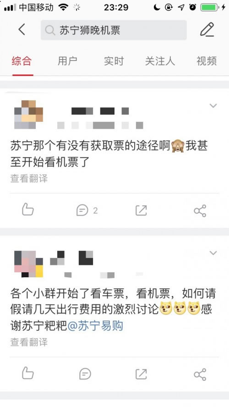Repost the first post

(x=141, y=210)
